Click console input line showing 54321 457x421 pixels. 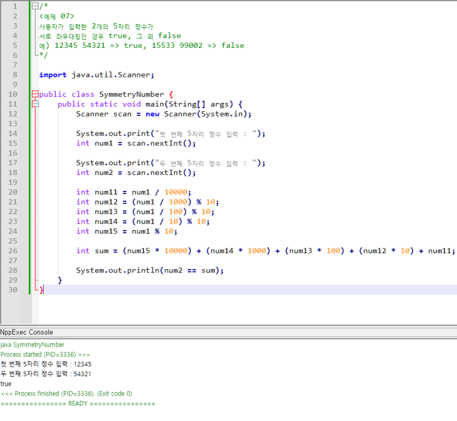[46, 374]
